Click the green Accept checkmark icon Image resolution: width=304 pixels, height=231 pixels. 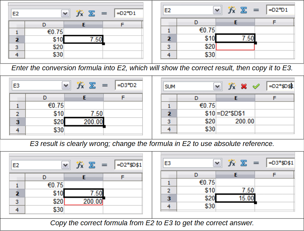tap(256, 86)
